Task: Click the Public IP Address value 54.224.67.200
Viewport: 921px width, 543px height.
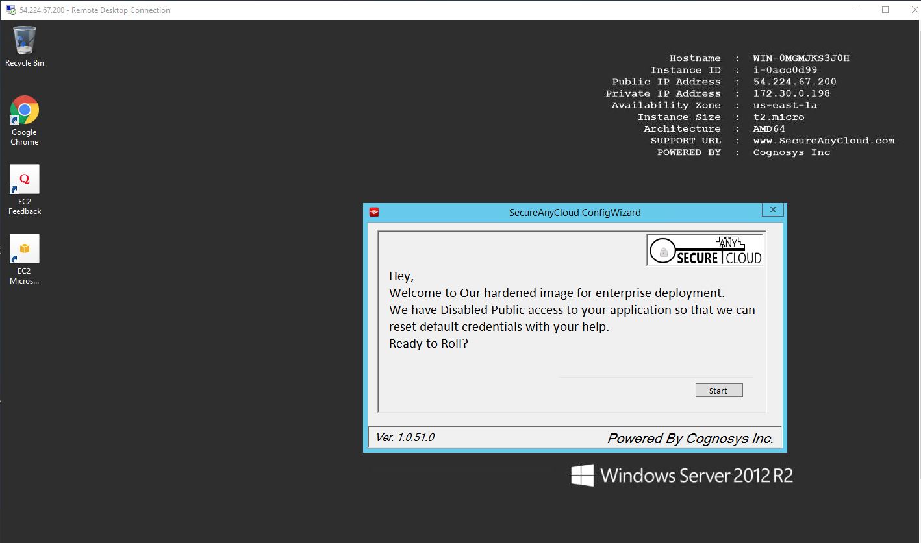Action: [x=794, y=82]
